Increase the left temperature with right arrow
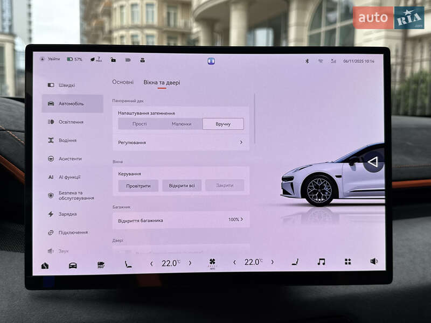 [x=190, y=263]
